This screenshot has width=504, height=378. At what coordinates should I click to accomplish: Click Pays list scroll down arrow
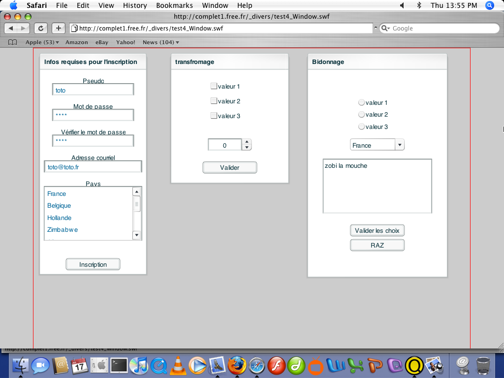pos(137,235)
